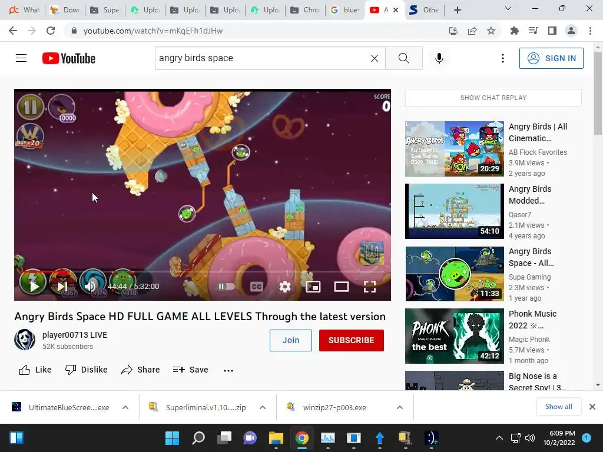Screen dimensions: 603x452
Task: Switch to the first 'What' tab
Action: click(x=25, y=10)
